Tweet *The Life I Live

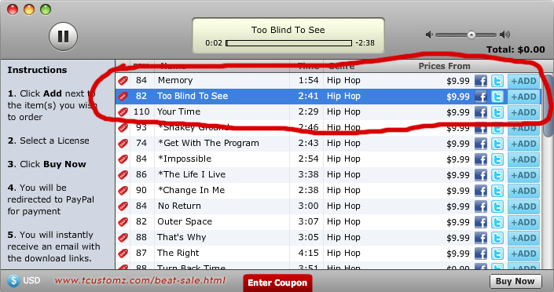coord(497,175)
